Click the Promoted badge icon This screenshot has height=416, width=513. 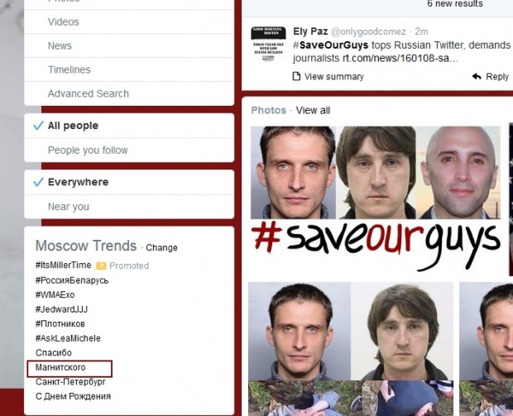pyautogui.click(x=101, y=265)
